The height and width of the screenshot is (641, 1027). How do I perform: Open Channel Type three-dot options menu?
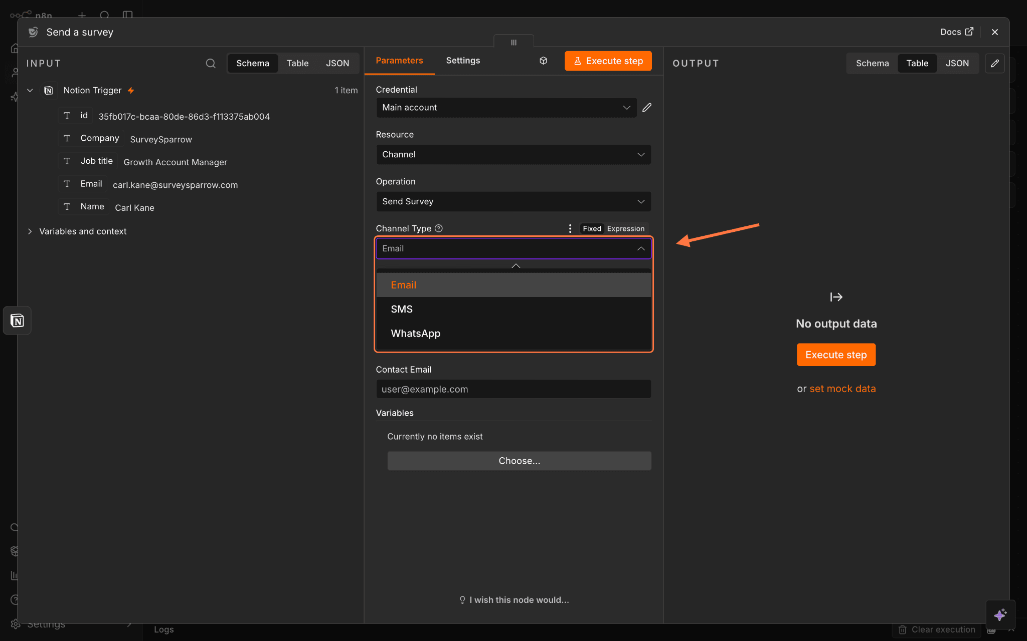click(570, 229)
